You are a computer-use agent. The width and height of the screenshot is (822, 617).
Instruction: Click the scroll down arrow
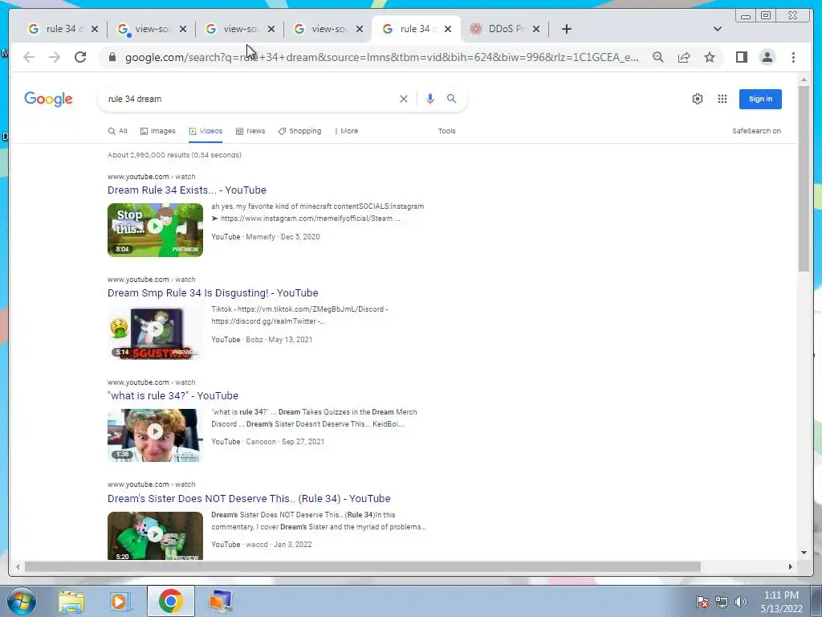coord(804,553)
